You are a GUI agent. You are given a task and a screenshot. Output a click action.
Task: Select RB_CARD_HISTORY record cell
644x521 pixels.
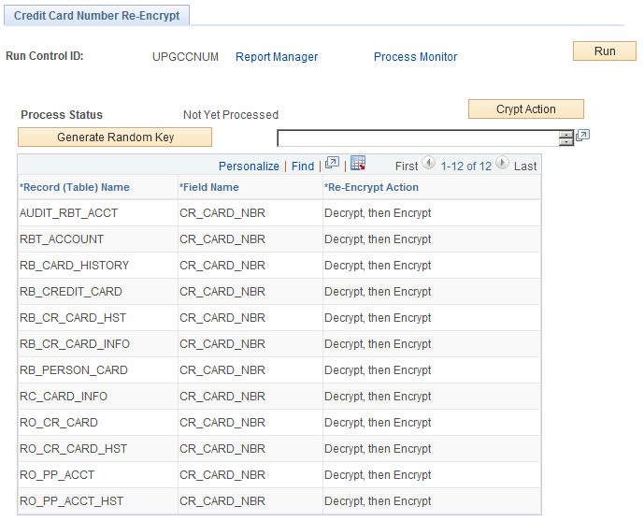[x=98, y=266]
